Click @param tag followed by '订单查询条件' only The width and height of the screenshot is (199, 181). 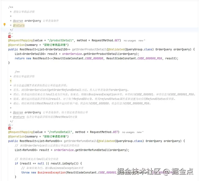coord(18,21)
